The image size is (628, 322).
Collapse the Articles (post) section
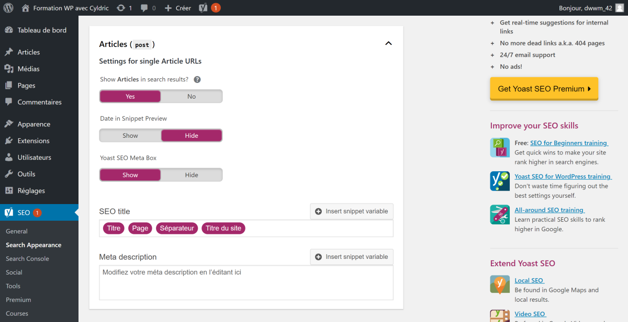pos(388,43)
